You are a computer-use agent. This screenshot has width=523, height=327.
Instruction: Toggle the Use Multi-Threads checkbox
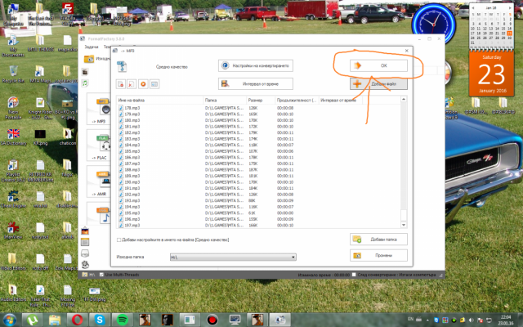click(102, 275)
